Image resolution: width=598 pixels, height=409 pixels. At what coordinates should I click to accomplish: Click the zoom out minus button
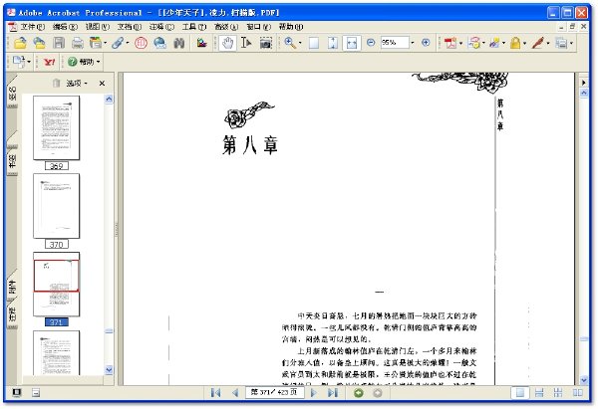[371, 43]
